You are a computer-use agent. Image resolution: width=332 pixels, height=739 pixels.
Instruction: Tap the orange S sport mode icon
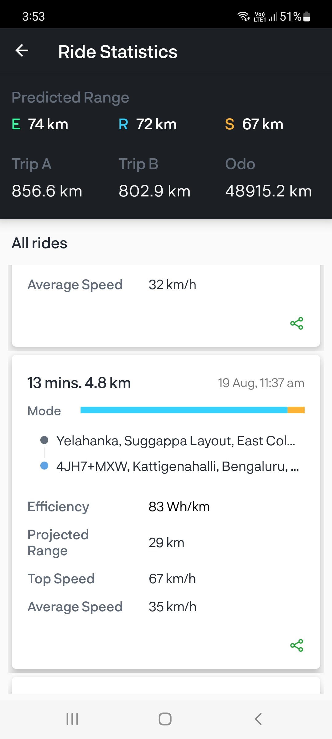(x=229, y=124)
